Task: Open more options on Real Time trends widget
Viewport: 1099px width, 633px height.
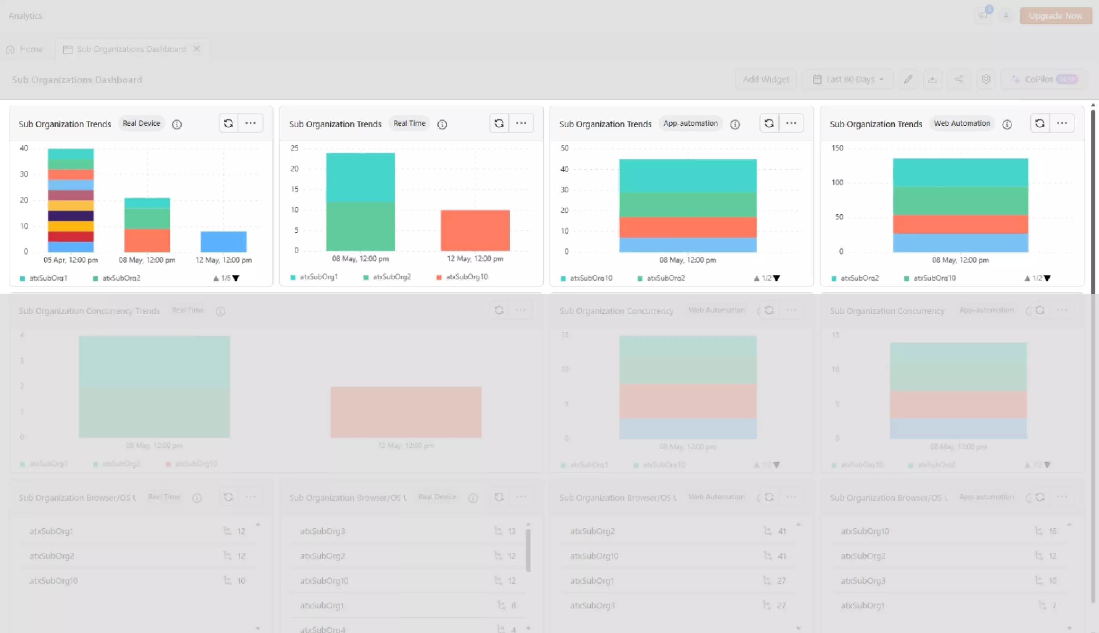Action: click(521, 123)
